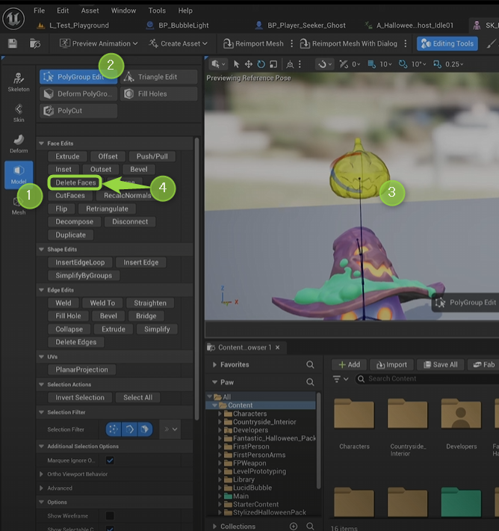Select the Model editing mode
Screen dimensions: 499x531
pos(19,174)
